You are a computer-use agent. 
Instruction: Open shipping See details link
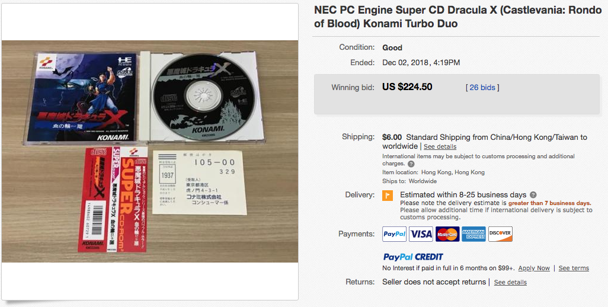click(x=440, y=147)
